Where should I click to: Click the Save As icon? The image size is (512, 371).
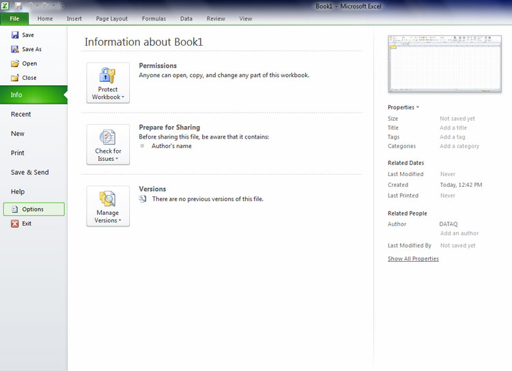tap(15, 49)
